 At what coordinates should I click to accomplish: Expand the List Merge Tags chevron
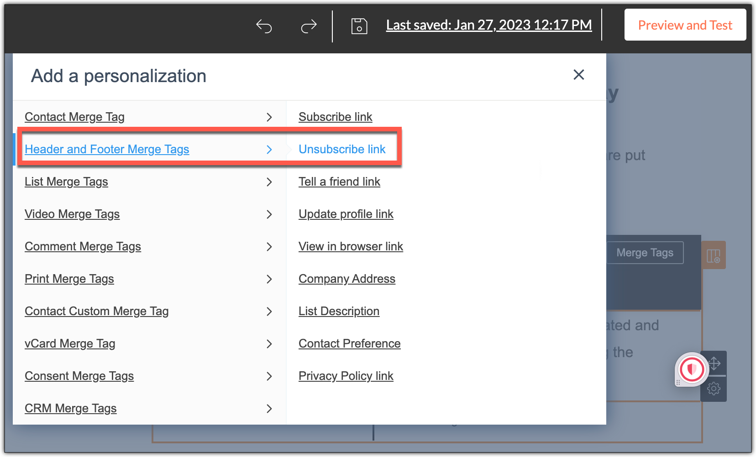click(269, 182)
